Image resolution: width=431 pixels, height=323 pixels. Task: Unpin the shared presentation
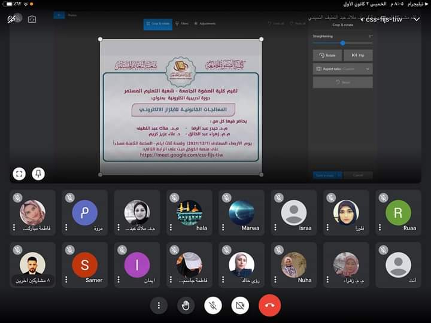click(x=38, y=173)
